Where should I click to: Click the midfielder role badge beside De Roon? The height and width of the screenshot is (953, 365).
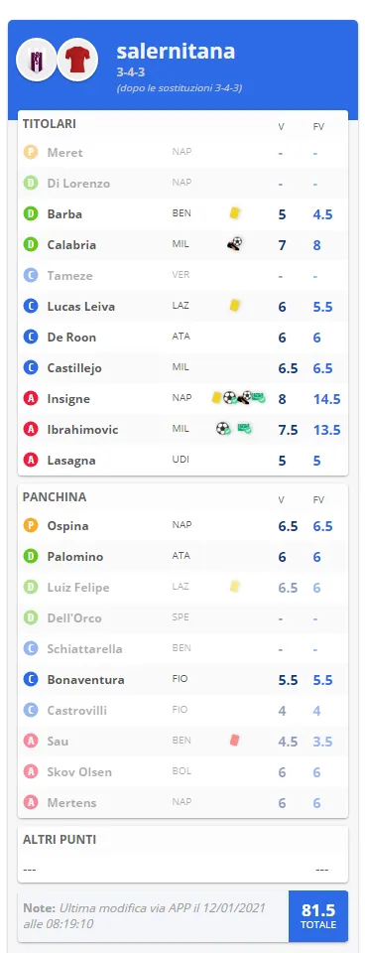coord(31,338)
